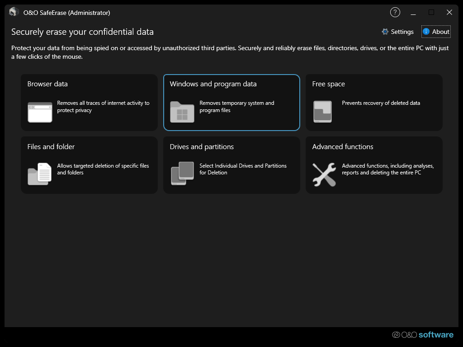463x347 pixels.
Task: Click the file and folder document icon
Action: pyautogui.click(x=40, y=174)
